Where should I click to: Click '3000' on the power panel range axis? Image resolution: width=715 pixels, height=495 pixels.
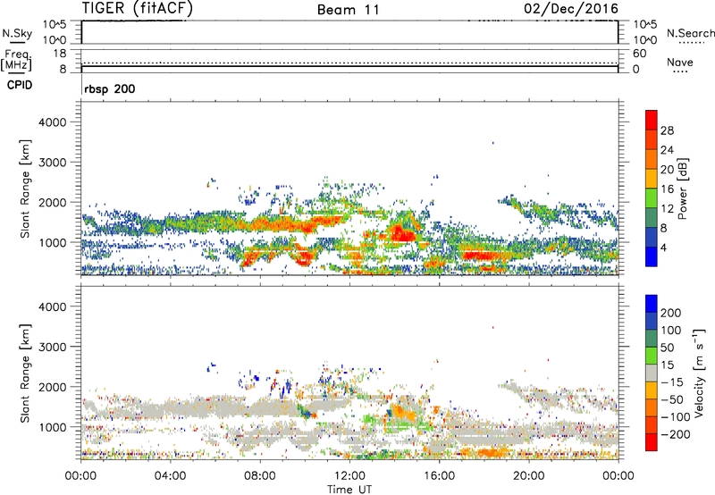click(x=53, y=163)
